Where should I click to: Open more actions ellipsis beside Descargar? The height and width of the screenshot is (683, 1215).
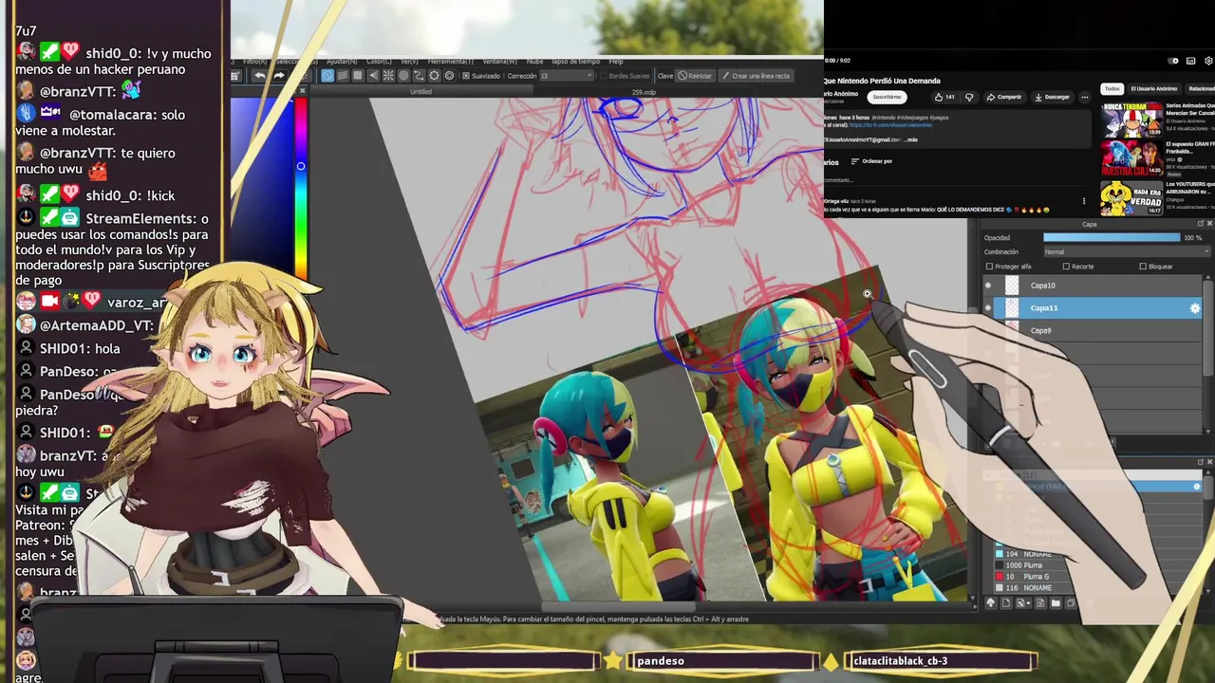tap(1085, 97)
